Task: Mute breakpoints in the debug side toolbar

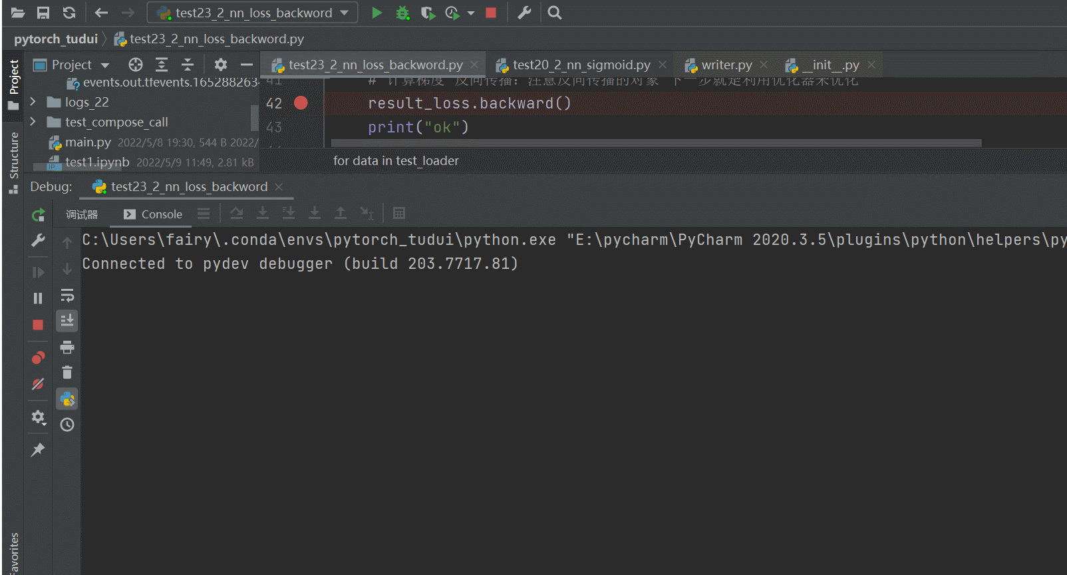Action: [38, 384]
